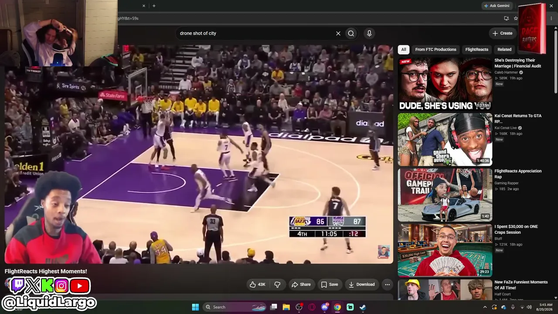Download the FlightReacts video
The width and height of the screenshot is (558, 314).
coord(361,284)
